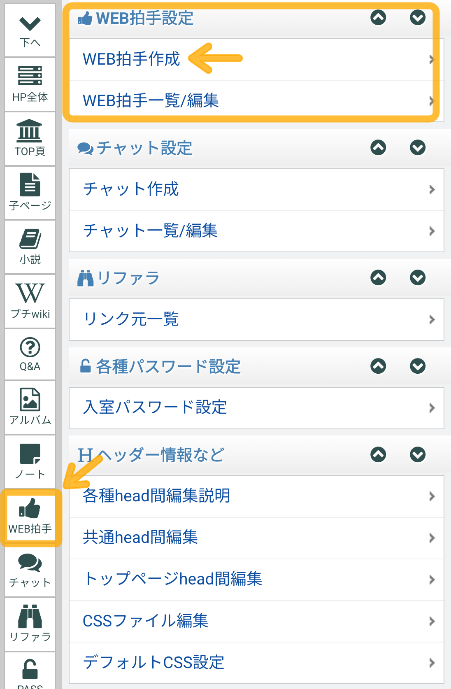Click the Q&A question mark icon
451x689 pixels.
click(30, 354)
